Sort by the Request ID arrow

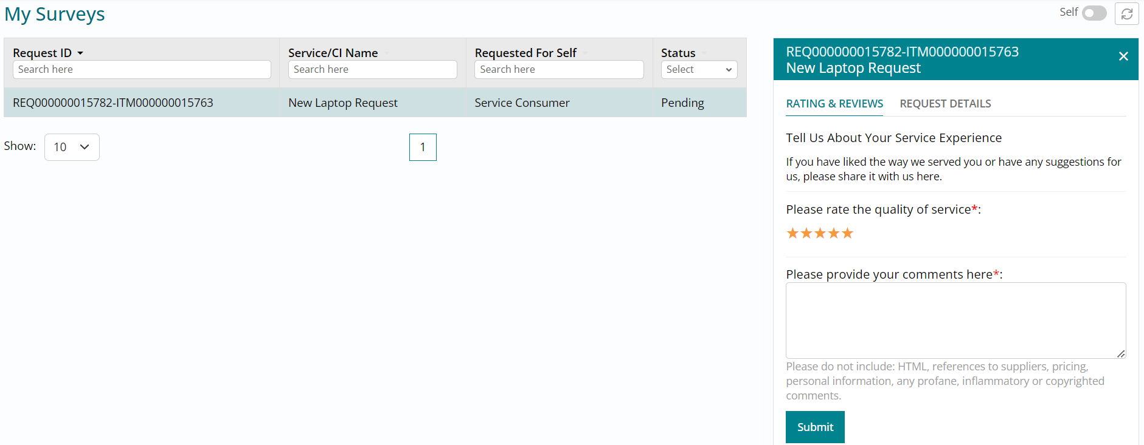coord(80,53)
